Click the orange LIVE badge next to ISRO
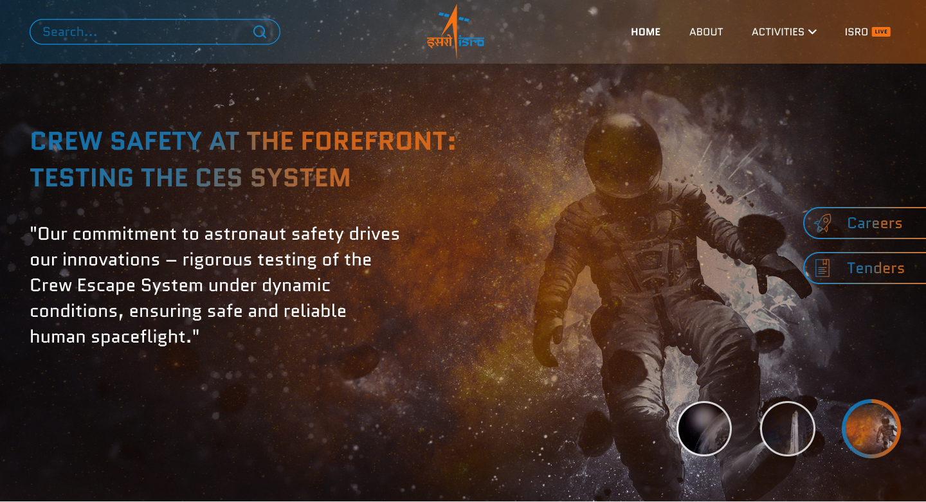 click(x=882, y=31)
